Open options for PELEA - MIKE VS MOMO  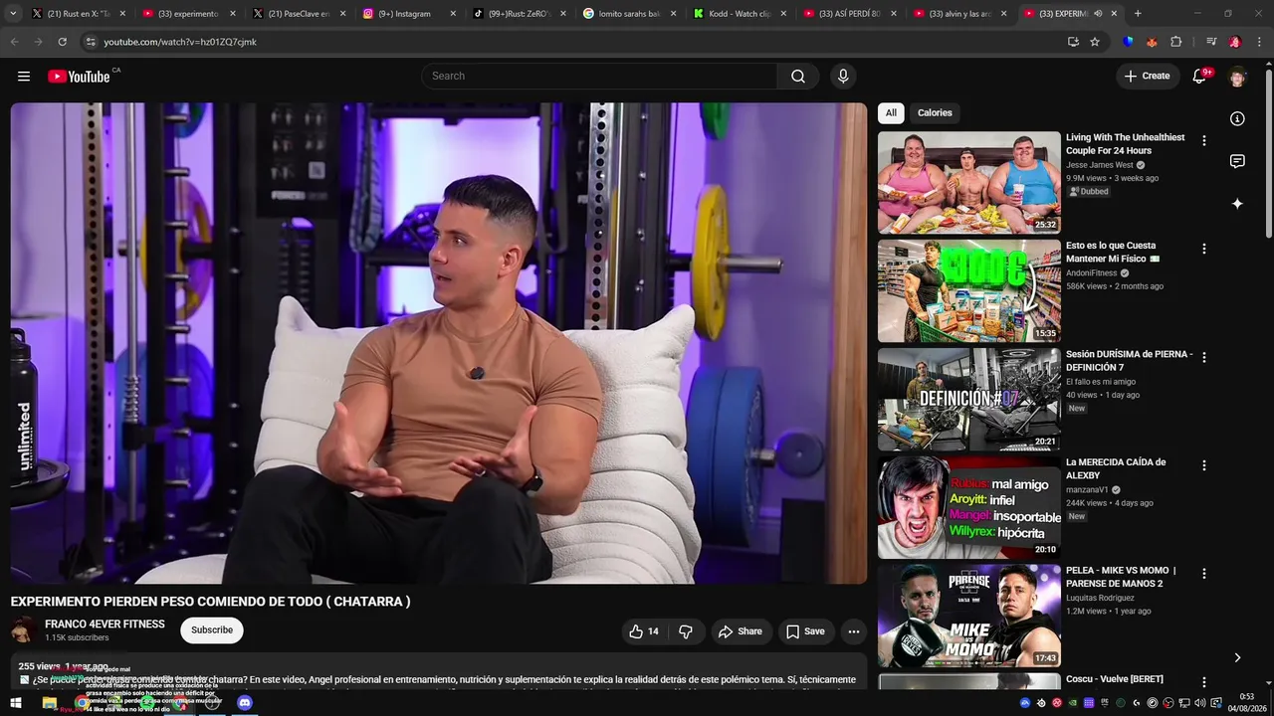tap(1203, 574)
